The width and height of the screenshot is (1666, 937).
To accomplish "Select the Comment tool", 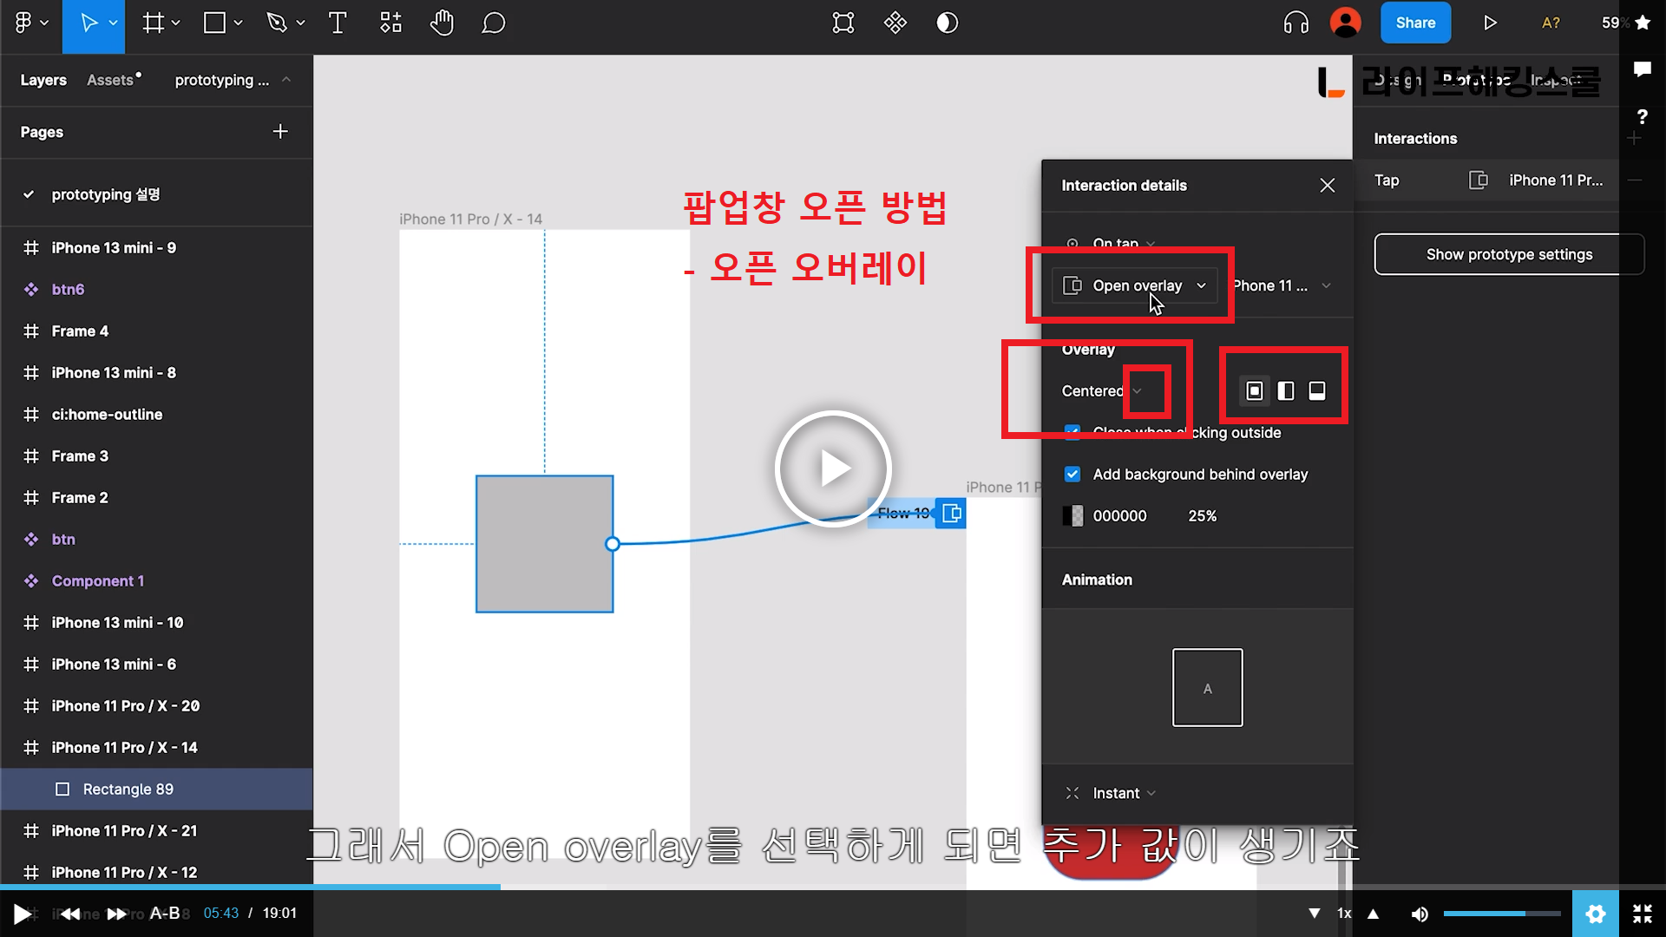I will [493, 23].
